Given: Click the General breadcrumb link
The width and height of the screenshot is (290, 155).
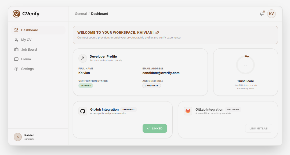Looking at the screenshot, I should click(x=81, y=14).
